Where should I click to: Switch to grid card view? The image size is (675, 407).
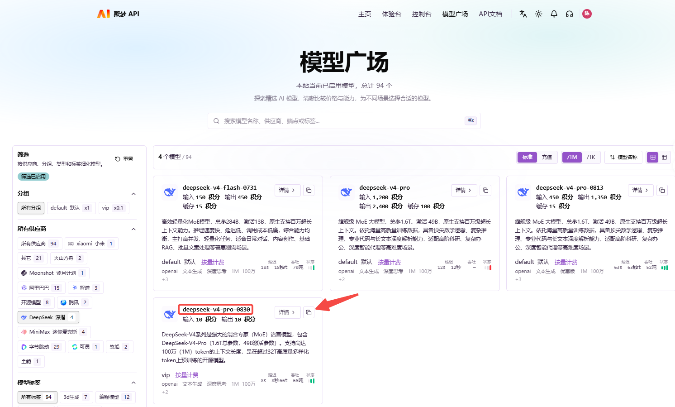(653, 157)
